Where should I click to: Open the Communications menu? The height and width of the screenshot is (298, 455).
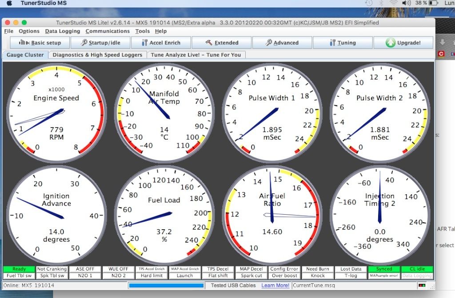tap(108, 31)
